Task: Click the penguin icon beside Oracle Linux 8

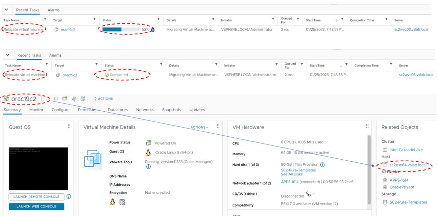Action: coord(148,153)
